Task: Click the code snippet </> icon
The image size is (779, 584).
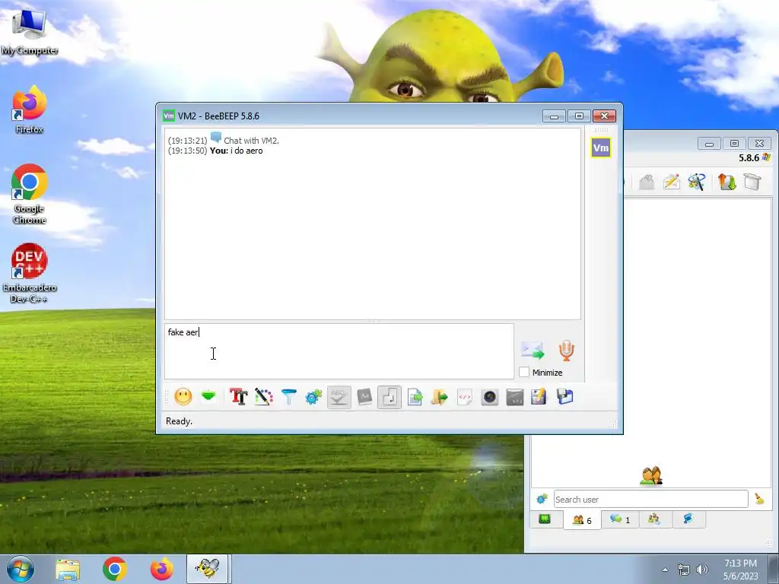Action: point(465,397)
